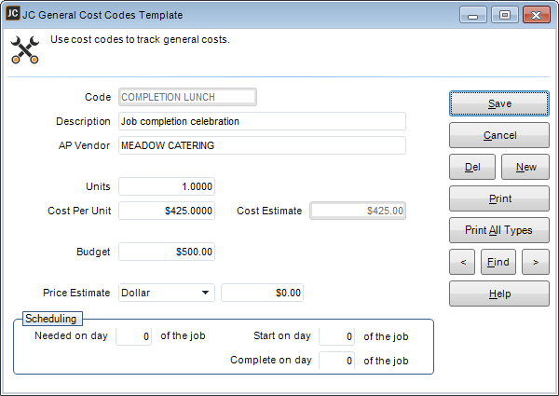The width and height of the screenshot is (559, 396).
Task: Select the Units input field
Action: (168, 186)
